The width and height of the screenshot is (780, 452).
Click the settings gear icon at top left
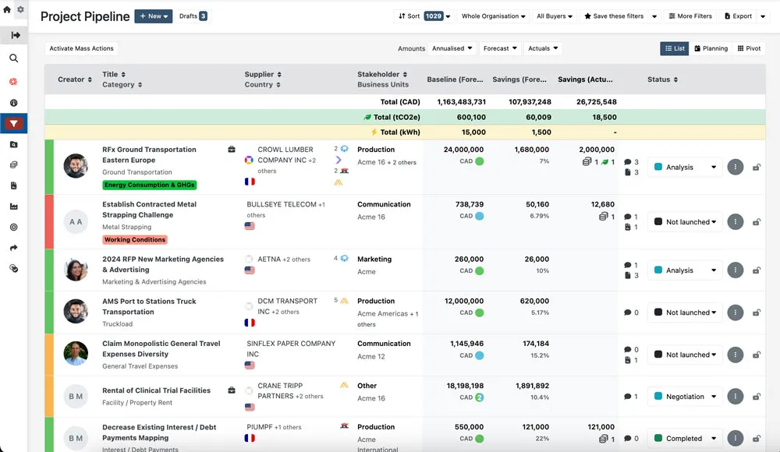[x=21, y=9]
